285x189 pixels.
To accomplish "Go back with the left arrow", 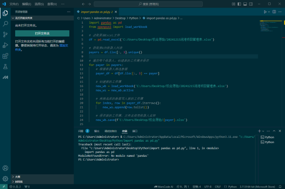I will [x=83, y=4].
